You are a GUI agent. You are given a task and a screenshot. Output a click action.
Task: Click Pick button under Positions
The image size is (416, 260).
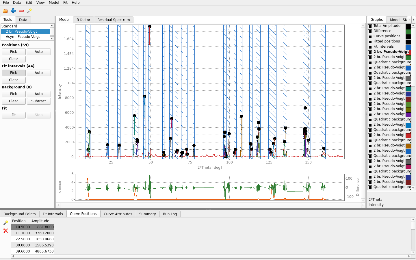point(14,52)
